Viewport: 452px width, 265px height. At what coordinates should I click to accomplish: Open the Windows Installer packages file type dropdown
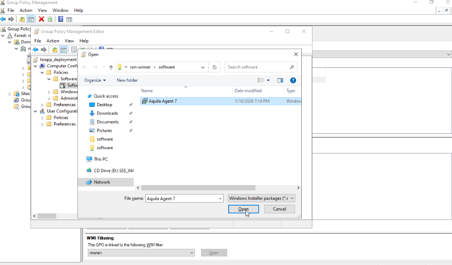[x=261, y=198]
